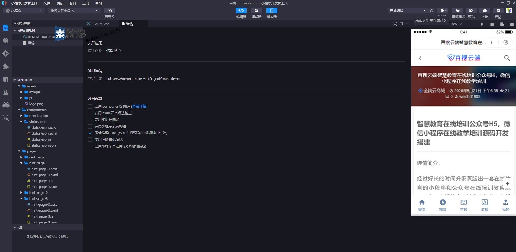Click the stacked windows icon above simulator
Image resolution: width=516 pixels, height=252 pixels.
(512, 24)
